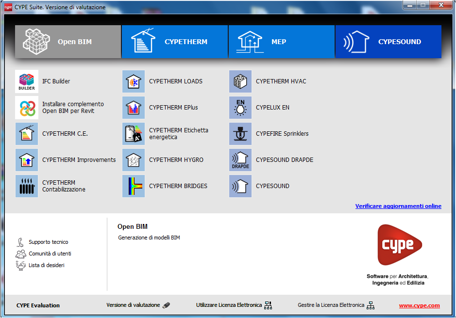Click CYPESOUND DRAPDE icon
Image resolution: width=456 pixels, height=318 pixels.
point(240,160)
